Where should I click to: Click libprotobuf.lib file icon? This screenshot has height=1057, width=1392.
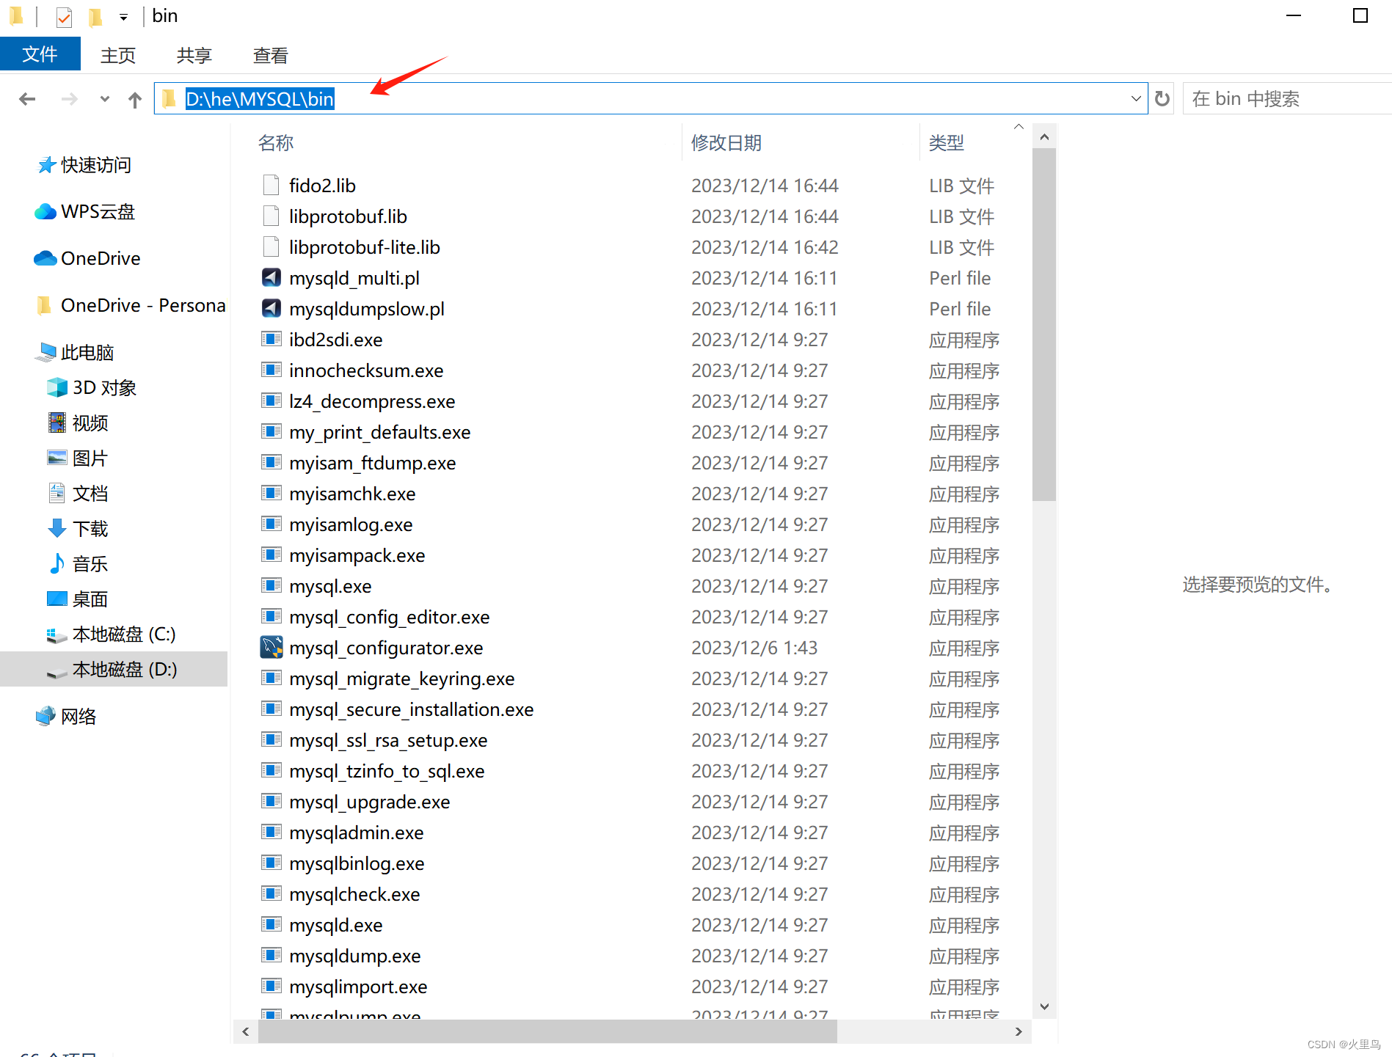pyautogui.click(x=271, y=216)
